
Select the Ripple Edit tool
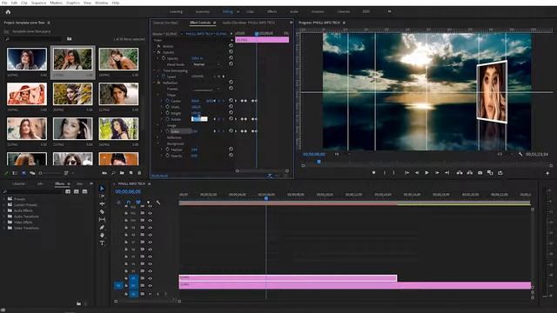[102, 203]
